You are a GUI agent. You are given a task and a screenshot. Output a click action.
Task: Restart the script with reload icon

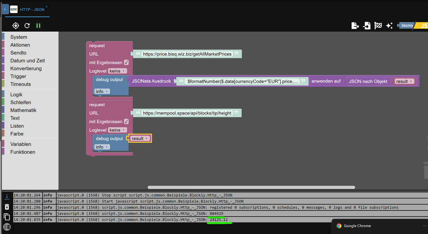coord(27,26)
